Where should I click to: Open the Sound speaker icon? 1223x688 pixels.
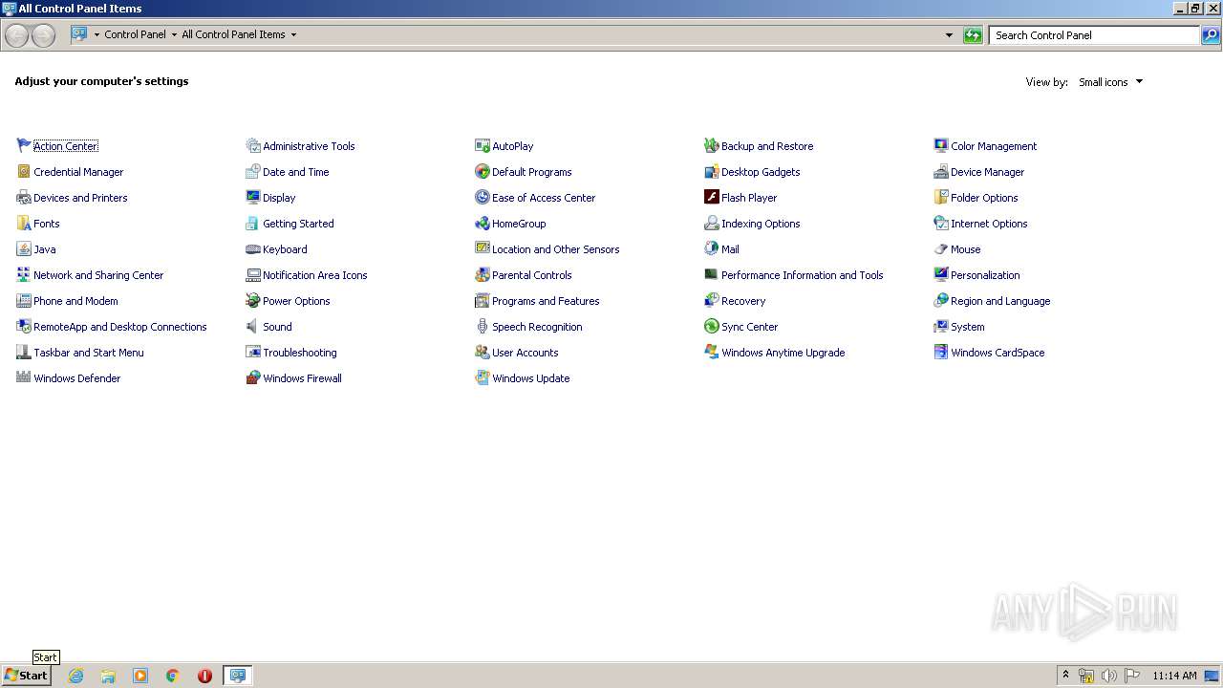pos(253,327)
